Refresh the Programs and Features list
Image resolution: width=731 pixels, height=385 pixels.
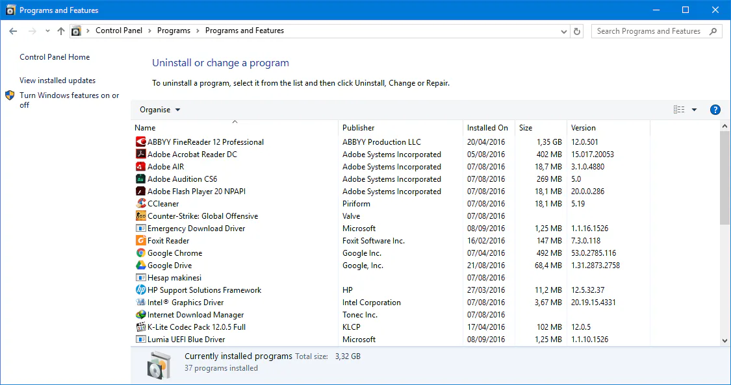577,31
